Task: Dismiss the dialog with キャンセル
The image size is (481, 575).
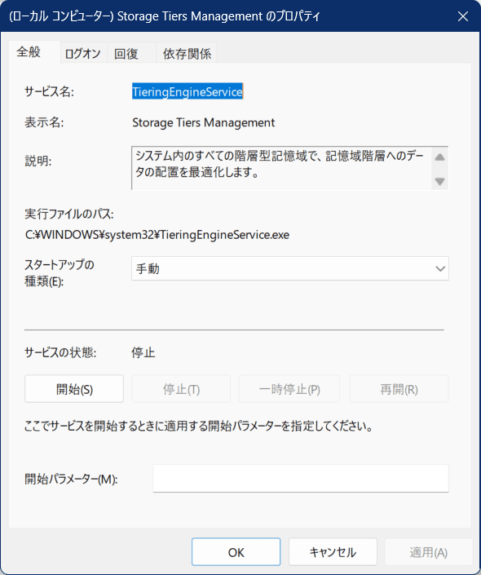Action: (333, 552)
